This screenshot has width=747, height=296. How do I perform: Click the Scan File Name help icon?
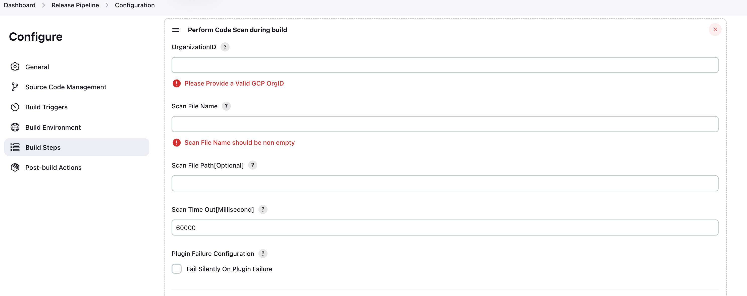(227, 106)
